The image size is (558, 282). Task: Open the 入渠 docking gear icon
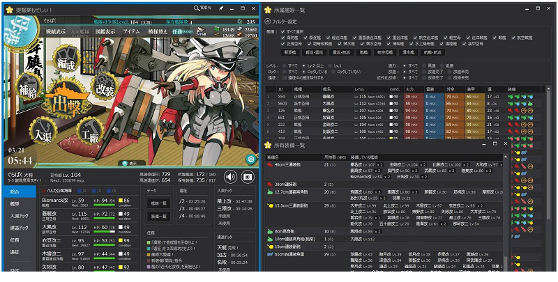[x=43, y=130]
